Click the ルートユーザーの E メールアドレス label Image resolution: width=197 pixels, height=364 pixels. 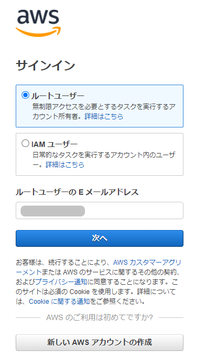[77, 193]
